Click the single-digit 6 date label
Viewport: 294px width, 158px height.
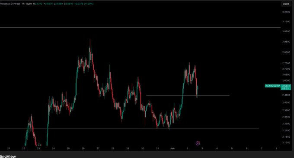[x=246, y=149]
